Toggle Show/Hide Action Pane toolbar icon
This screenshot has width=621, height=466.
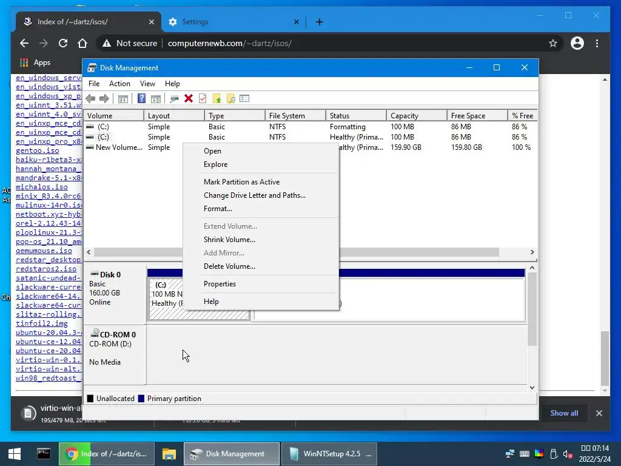156,99
